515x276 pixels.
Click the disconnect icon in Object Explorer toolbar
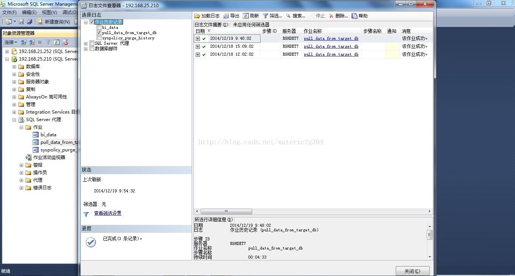31,42
